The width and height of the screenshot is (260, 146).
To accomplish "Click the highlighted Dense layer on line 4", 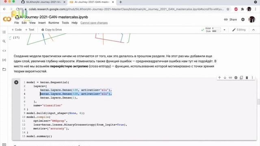I will point(76,94).
